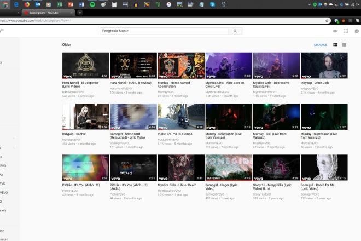This screenshot has width=361, height=241.
Task: Open Indypop - Ohne Dich thumbnail
Action: [x=324, y=66]
